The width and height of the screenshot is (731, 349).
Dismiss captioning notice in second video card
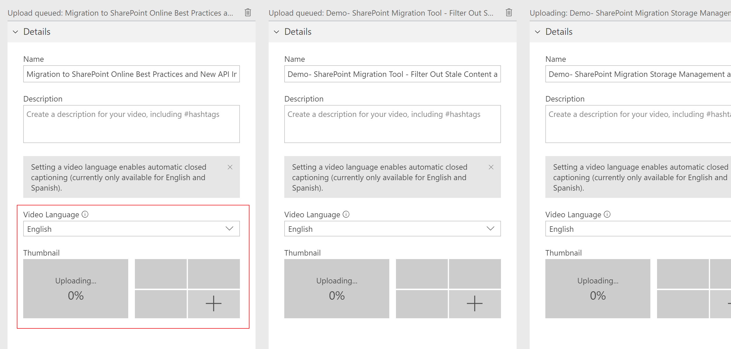pyautogui.click(x=491, y=167)
